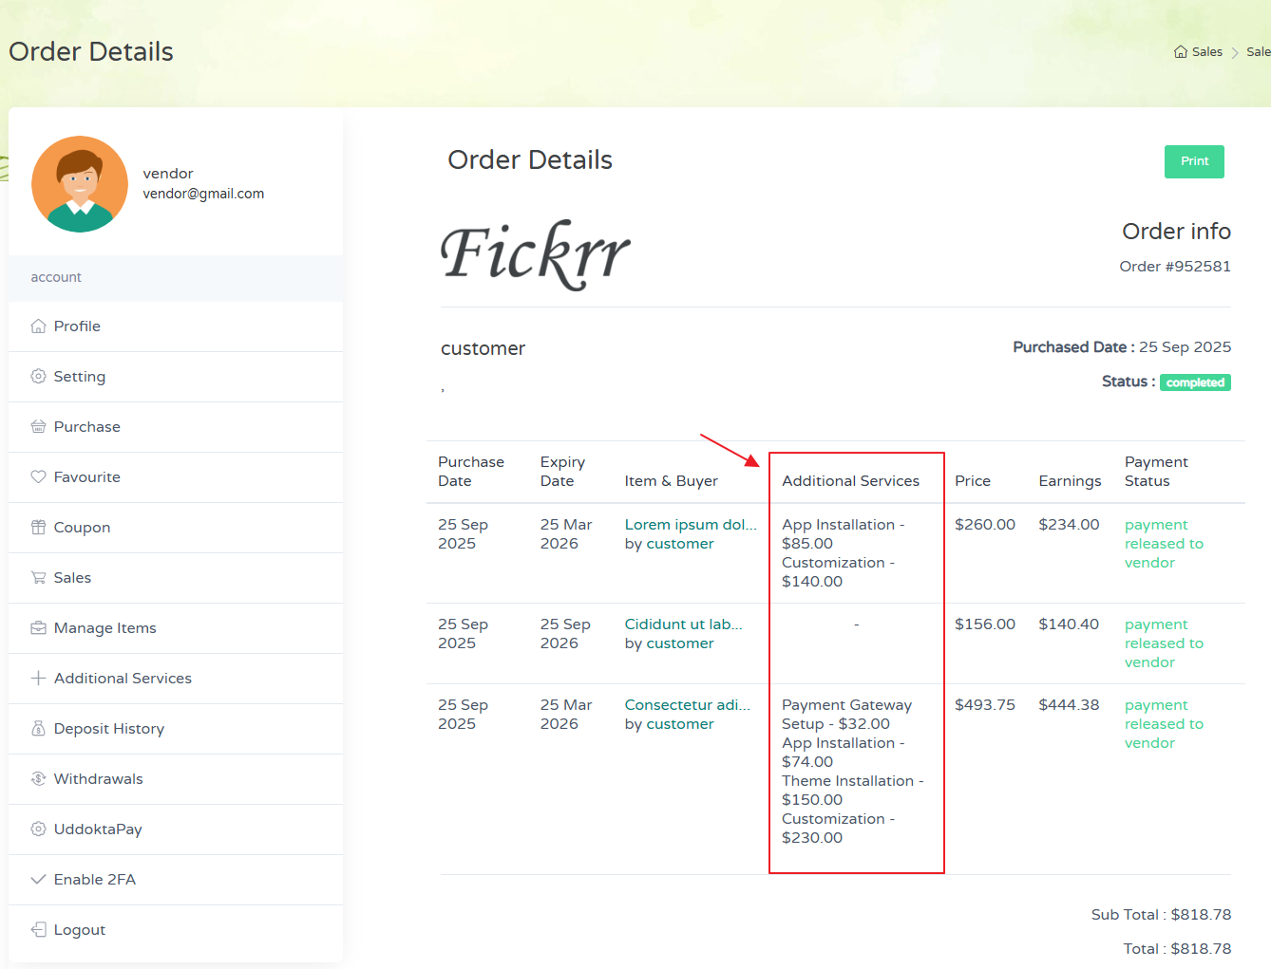This screenshot has height=969, width=1271.
Task: Go to Withdrawals in sidebar
Action: tap(98, 779)
